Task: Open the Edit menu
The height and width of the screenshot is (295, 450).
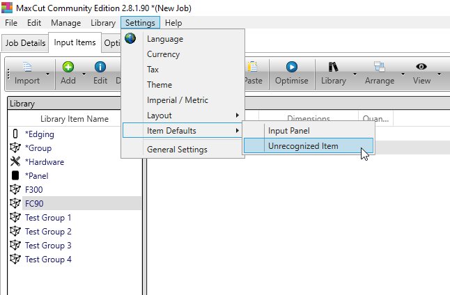Action: (34, 23)
